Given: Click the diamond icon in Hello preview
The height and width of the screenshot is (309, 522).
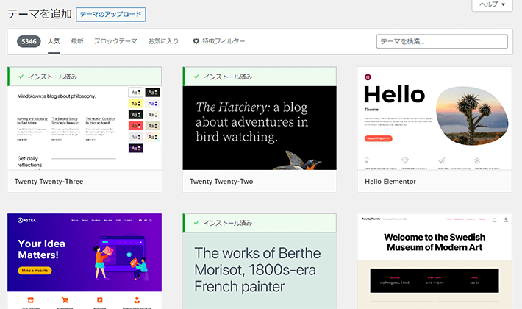Looking at the screenshot, I should coord(405,160).
